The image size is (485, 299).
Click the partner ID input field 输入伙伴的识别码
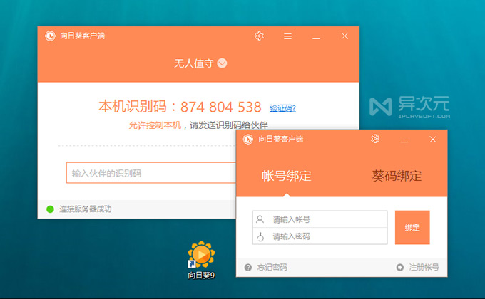tap(151, 173)
